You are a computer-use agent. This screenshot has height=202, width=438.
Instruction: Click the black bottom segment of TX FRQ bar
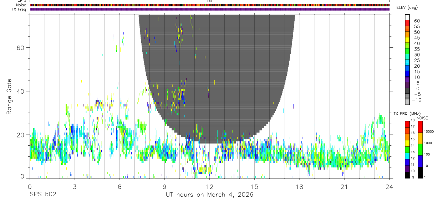407,175
